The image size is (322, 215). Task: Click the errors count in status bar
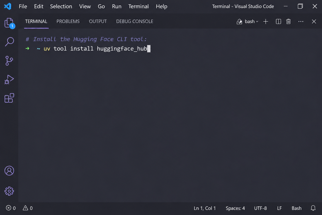pyautogui.click(x=11, y=208)
